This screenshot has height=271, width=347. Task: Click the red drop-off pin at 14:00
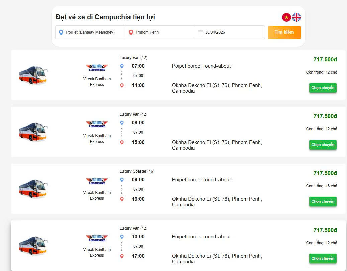coord(122,85)
